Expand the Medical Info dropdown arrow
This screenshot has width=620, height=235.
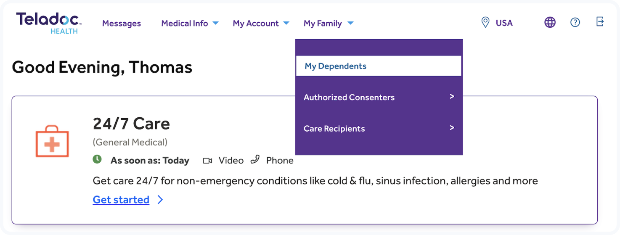(x=215, y=23)
